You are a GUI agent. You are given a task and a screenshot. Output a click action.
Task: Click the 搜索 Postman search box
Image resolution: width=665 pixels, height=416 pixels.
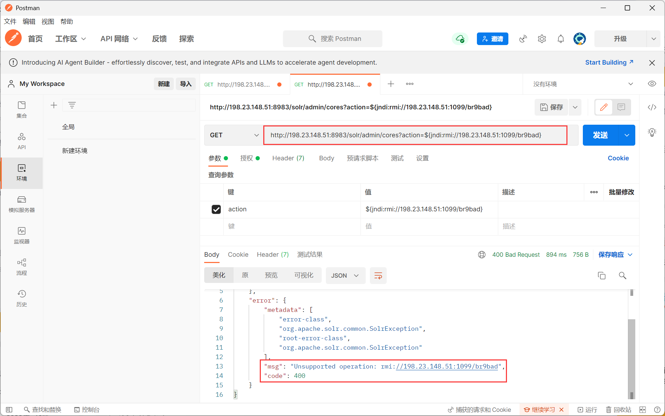point(332,39)
